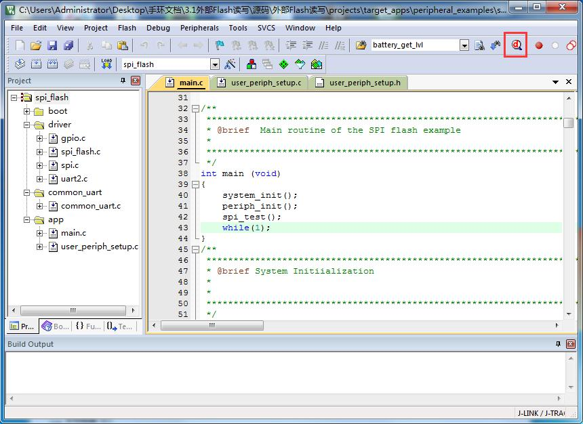Open the Peripherals menu
This screenshot has height=424, width=583.
pos(199,28)
